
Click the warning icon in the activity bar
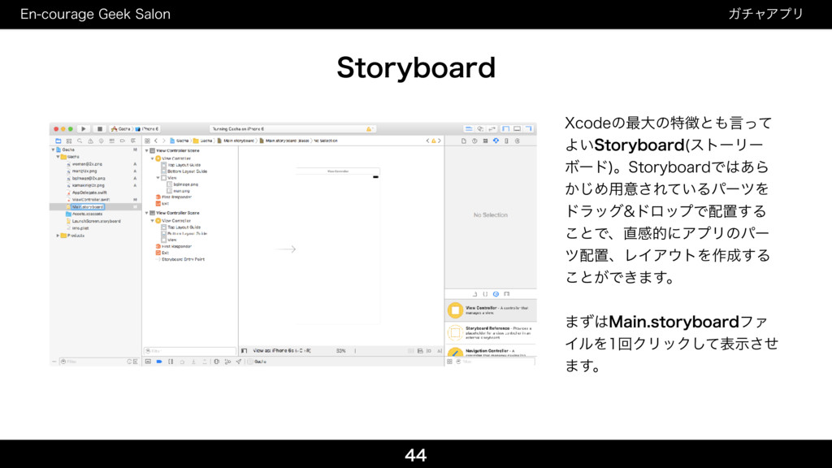370,129
